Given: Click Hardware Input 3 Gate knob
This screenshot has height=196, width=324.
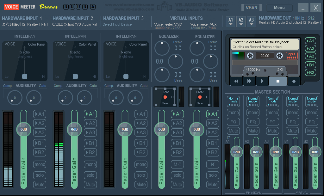Looking at the screenshot, I should click(x=135, y=98).
